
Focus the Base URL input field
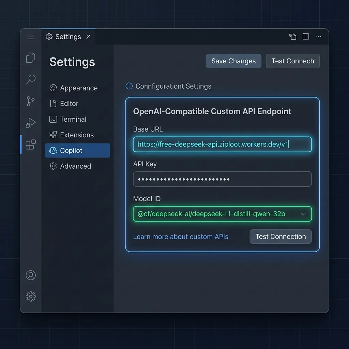222,144
